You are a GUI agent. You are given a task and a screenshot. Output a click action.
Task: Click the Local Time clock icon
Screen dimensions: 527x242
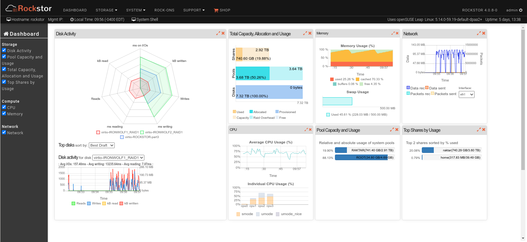72,20
